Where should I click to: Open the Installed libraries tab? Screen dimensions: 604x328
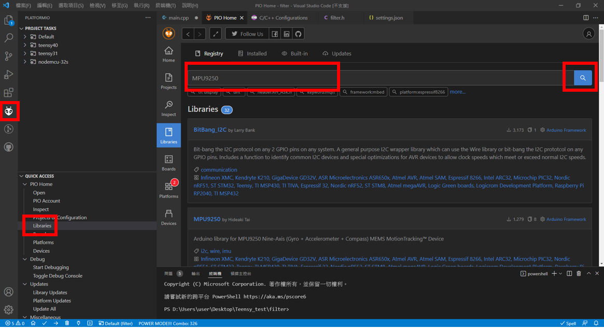pos(252,53)
